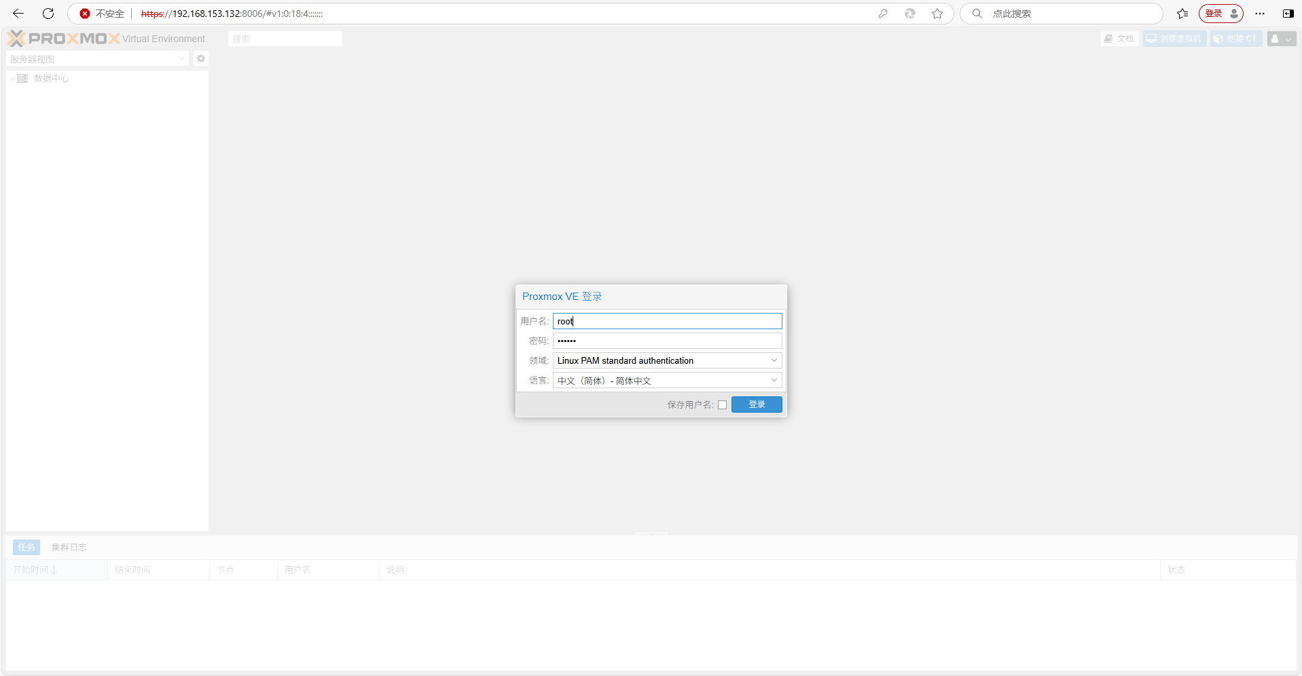
Task: Click the 创建虚拟机 button
Action: pos(1174,39)
